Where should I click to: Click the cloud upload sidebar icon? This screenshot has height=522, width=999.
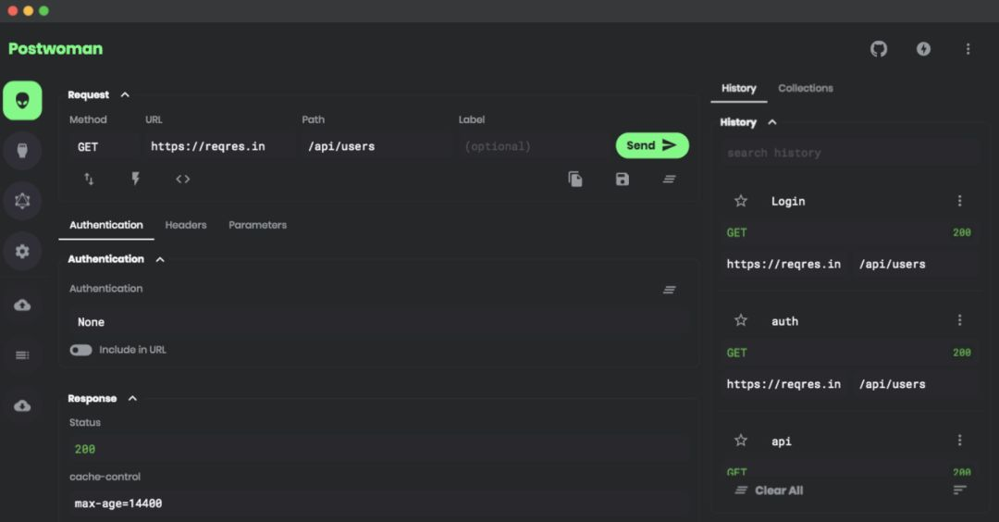click(22, 304)
